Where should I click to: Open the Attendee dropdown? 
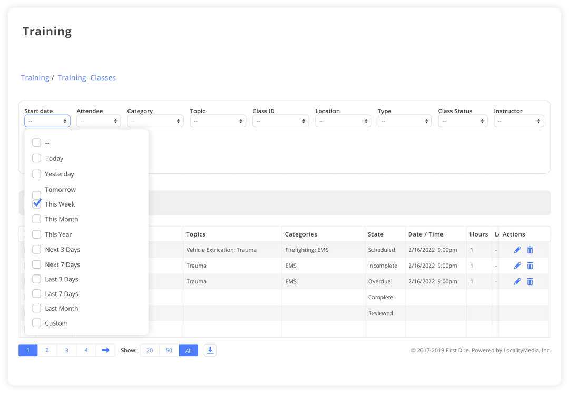(x=99, y=121)
